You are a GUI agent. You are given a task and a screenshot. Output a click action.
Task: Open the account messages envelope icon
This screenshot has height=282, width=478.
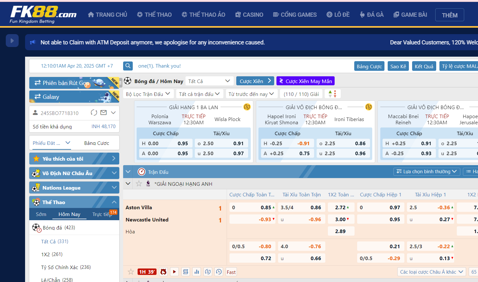[x=104, y=113]
